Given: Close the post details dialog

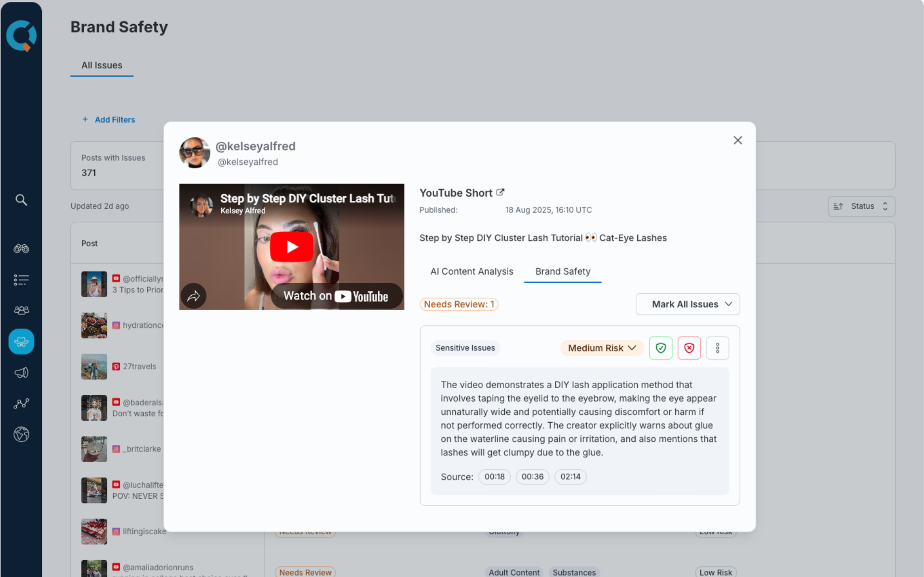Looking at the screenshot, I should [738, 140].
